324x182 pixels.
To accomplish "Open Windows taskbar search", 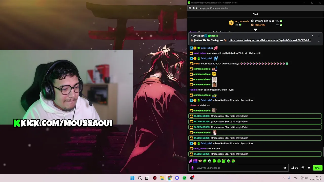I will click(140, 178).
